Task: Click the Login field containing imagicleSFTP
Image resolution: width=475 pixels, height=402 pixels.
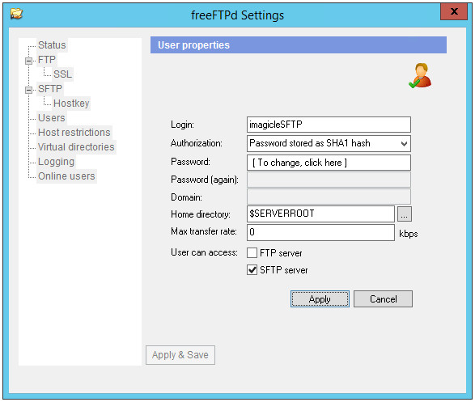Action: click(x=329, y=125)
